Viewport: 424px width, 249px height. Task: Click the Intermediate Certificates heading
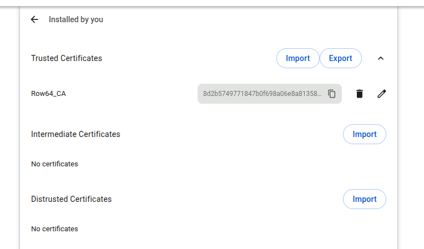pyautogui.click(x=75, y=134)
